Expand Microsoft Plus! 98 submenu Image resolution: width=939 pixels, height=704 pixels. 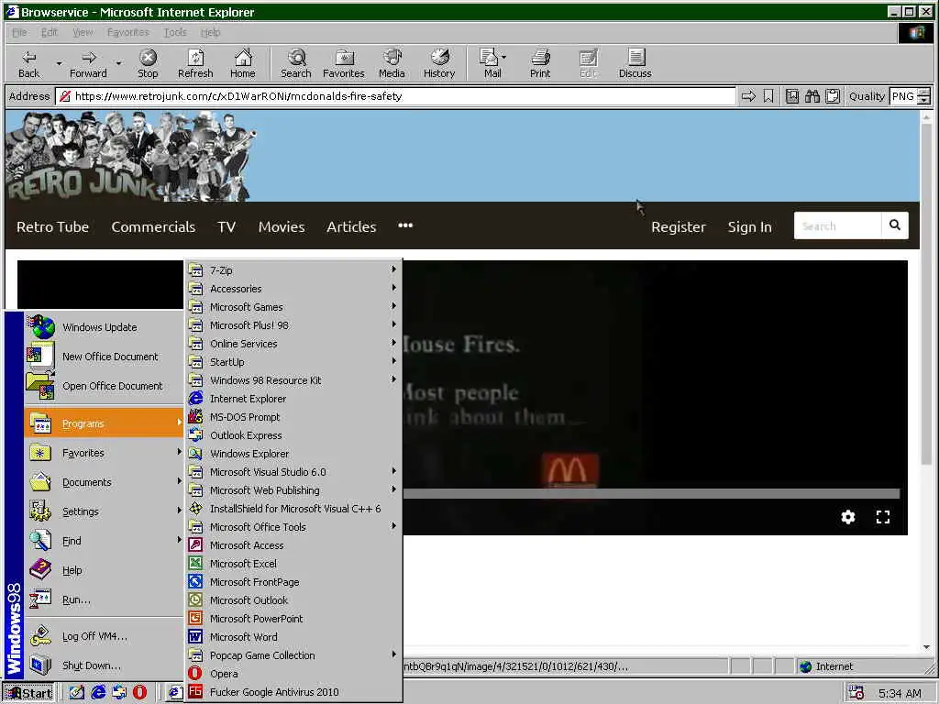pos(293,325)
